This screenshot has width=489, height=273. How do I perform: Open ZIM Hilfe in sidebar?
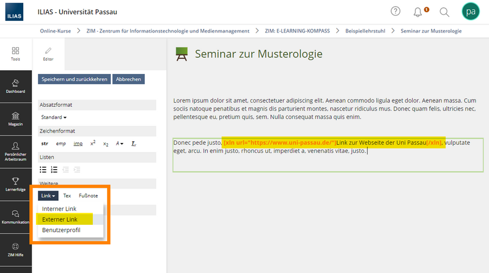click(16, 250)
